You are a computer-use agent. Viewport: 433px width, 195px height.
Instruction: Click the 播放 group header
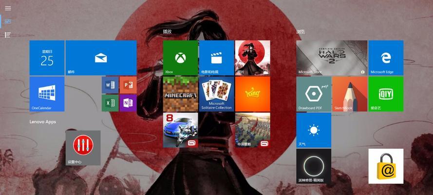[x=168, y=32]
